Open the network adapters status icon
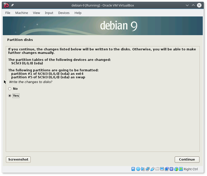207x176 pixels. tap(147, 169)
